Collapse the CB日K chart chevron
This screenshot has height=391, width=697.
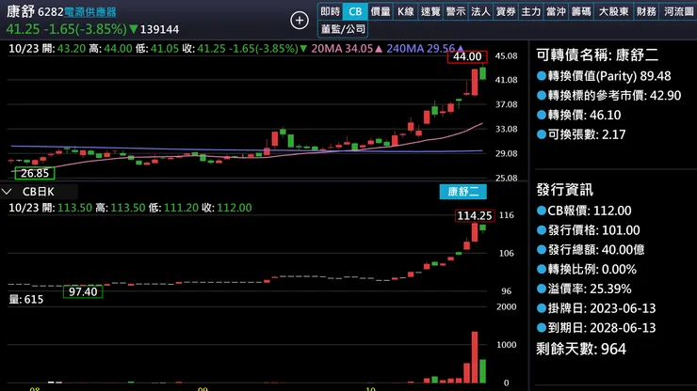[x=7, y=192]
